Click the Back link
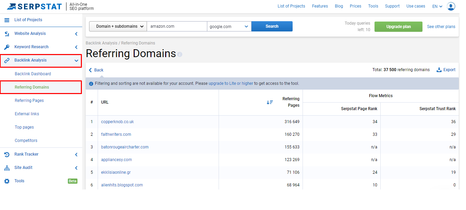The width and height of the screenshot is (466, 210). pyautogui.click(x=99, y=70)
